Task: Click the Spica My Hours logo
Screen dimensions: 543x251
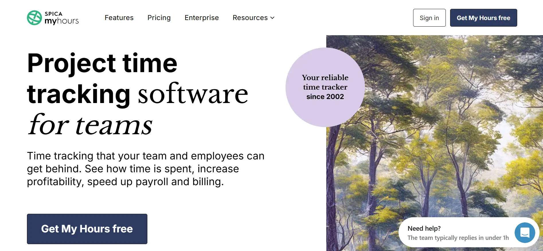Action: [x=53, y=18]
